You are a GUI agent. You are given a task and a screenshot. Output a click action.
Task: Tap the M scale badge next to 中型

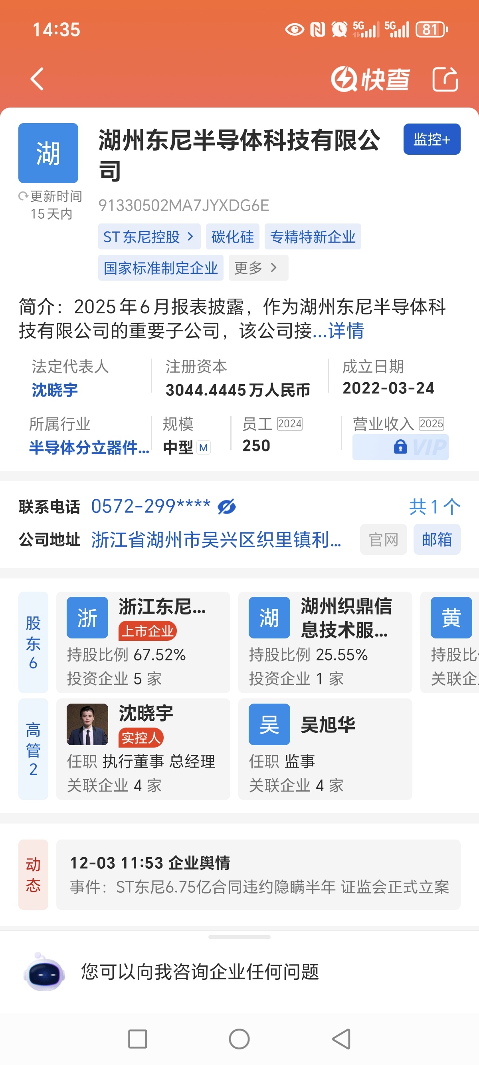point(204,447)
